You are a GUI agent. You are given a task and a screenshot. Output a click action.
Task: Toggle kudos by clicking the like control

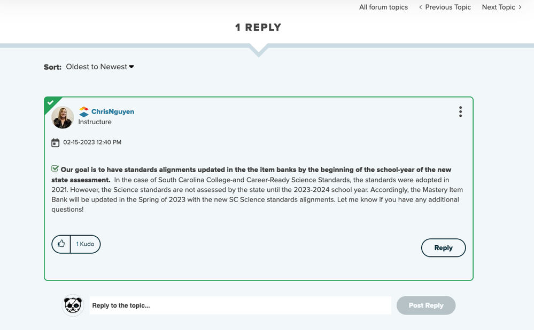click(61, 244)
